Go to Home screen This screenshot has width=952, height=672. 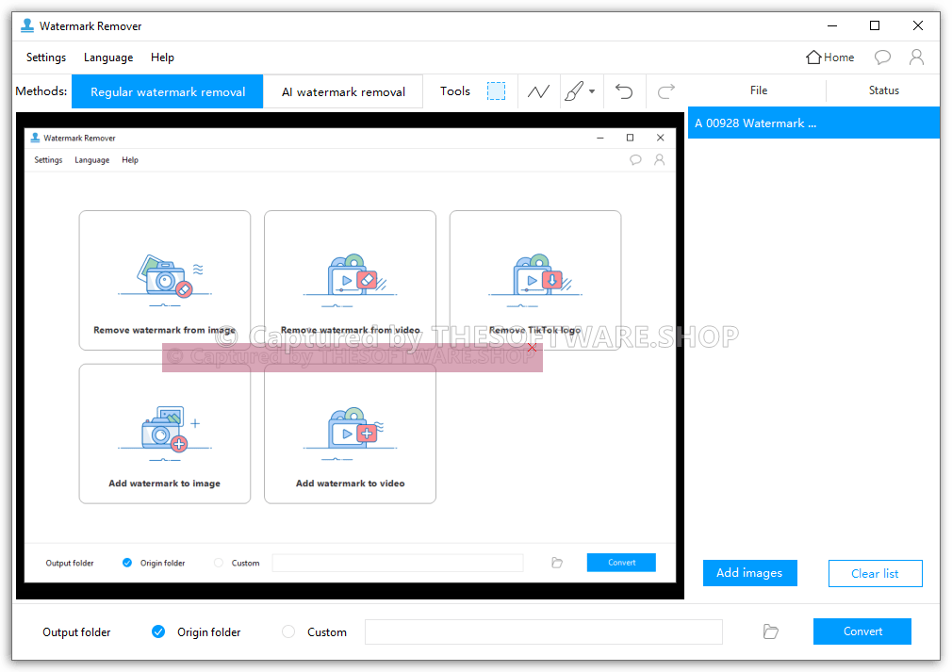click(x=829, y=57)
